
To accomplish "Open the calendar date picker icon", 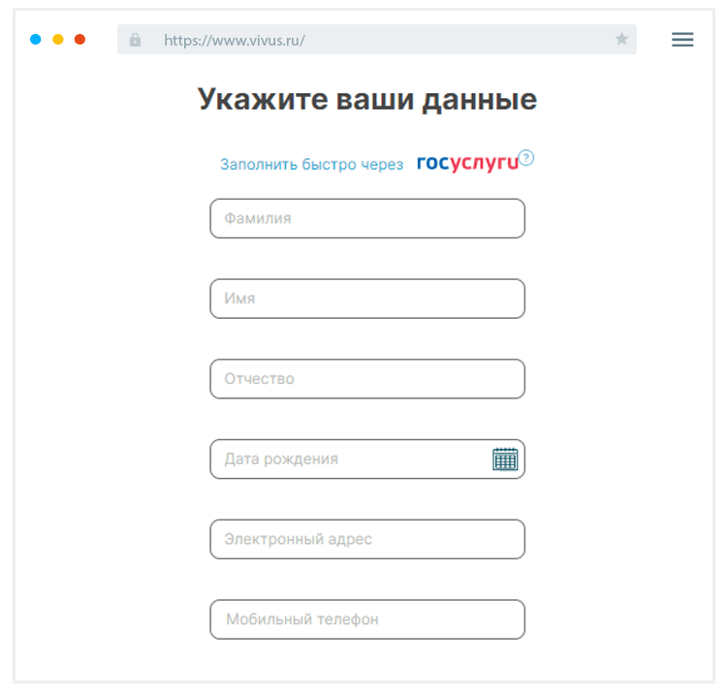I will pos(505,458).
